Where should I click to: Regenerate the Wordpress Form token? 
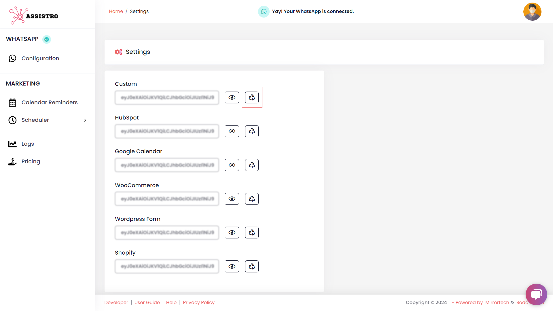252,232
